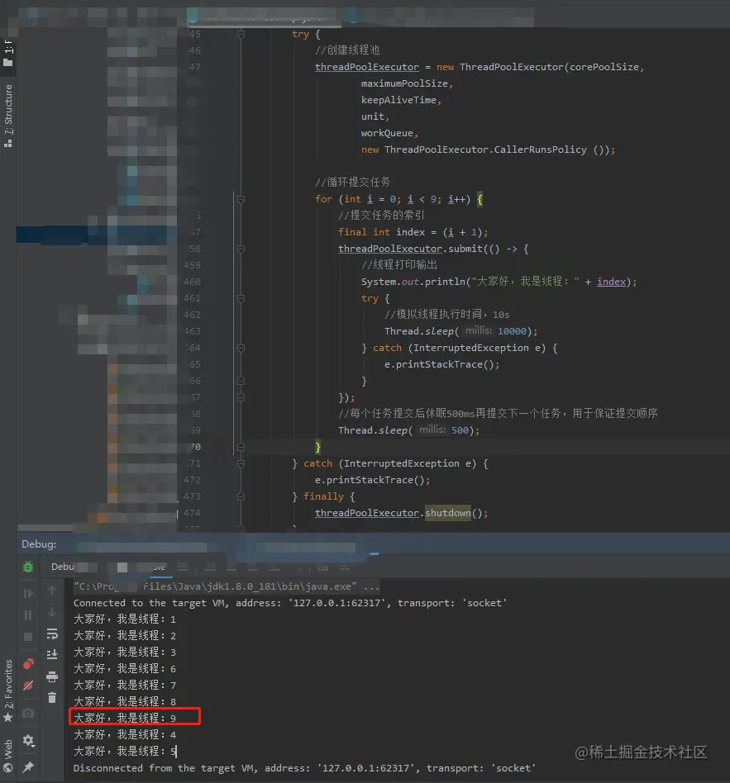Click console up-arrow stack trace icon
Viewport: 730px width, 783px height.
point(52,591)
